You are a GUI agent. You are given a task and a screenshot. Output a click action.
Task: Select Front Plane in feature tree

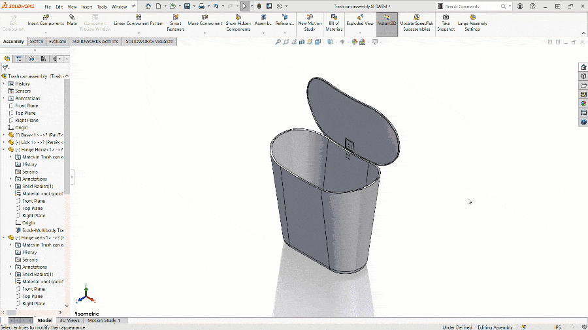click(26, 106)
